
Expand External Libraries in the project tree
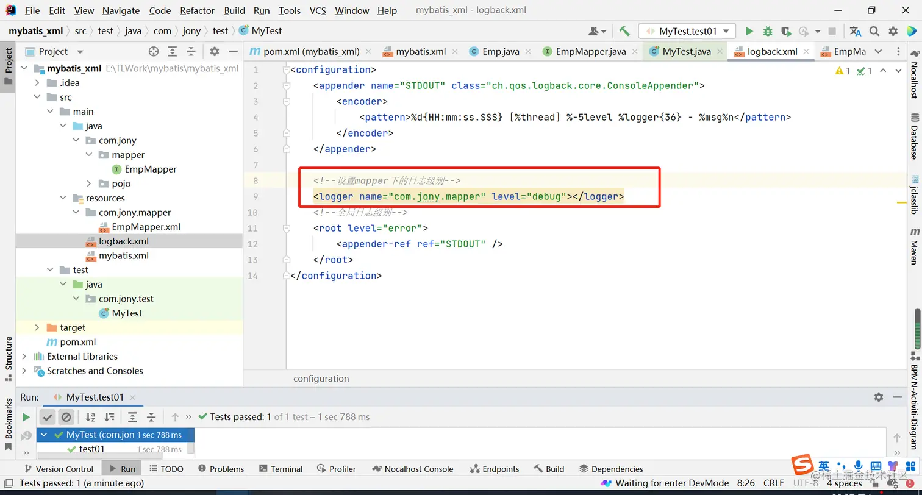pyautogui.click(x=24, y=356)
